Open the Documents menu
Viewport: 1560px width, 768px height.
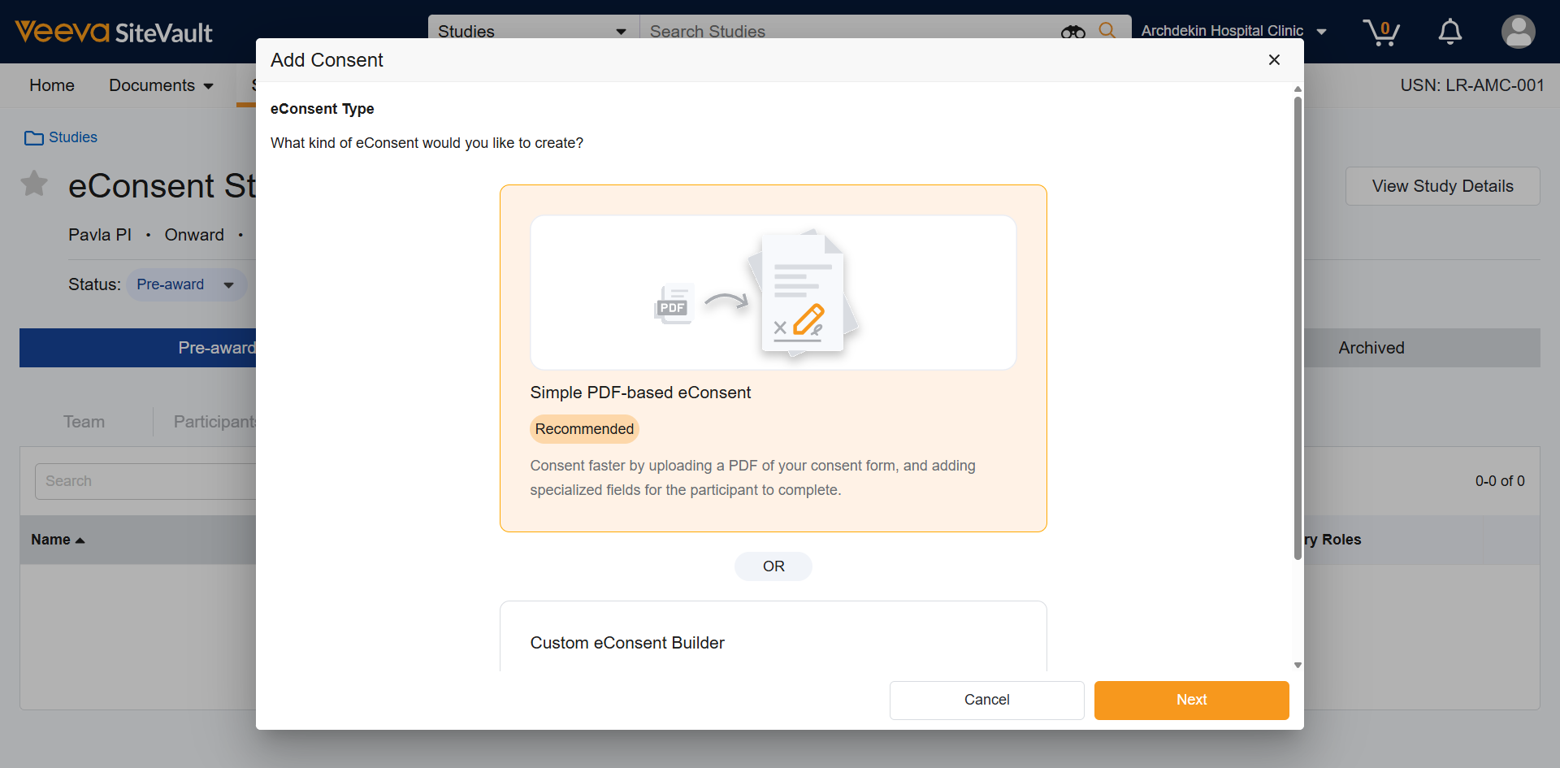pos(161,85)
